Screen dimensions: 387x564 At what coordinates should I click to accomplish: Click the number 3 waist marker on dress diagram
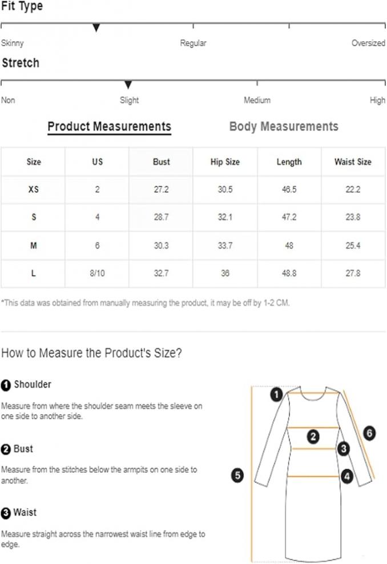(344, 449)
